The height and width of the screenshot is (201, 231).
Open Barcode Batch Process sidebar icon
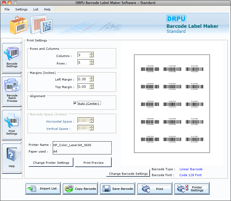12,91
